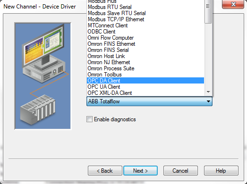Proceed with the Next button

tap(140, 171)
